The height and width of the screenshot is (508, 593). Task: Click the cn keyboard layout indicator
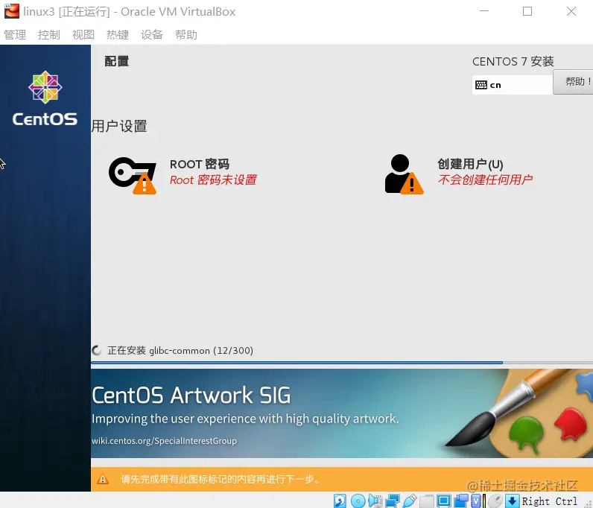513,85
